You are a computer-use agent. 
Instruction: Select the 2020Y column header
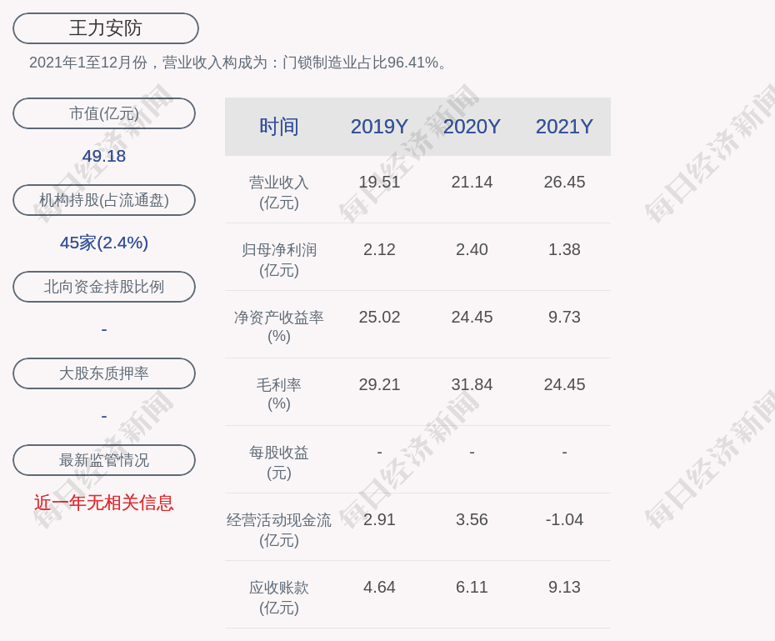coord(472,127)
